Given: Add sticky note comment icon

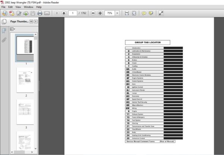Looking at the screenshot, I should pos(144,13).
